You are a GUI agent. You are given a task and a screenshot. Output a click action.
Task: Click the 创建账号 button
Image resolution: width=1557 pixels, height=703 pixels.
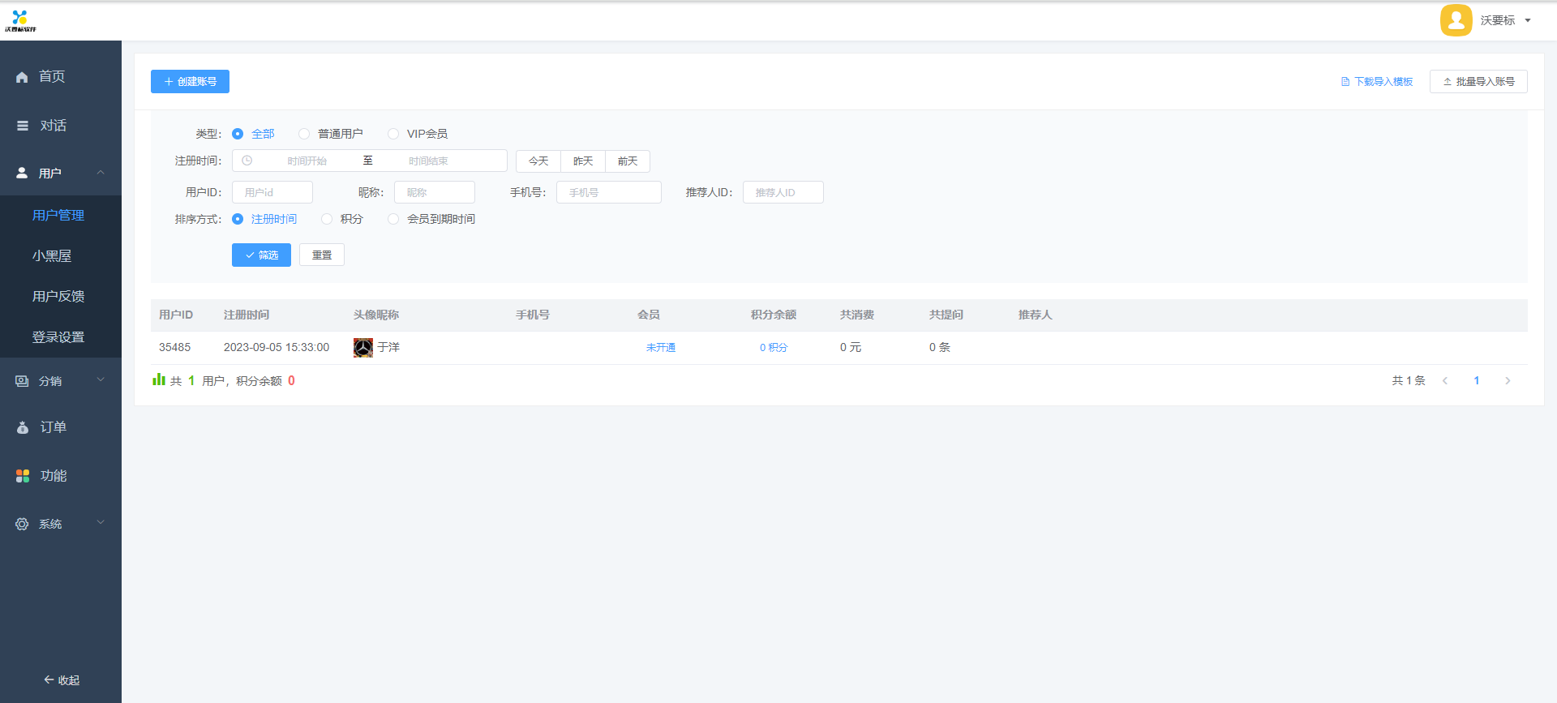pyautogui.click(x=190, y=81)
